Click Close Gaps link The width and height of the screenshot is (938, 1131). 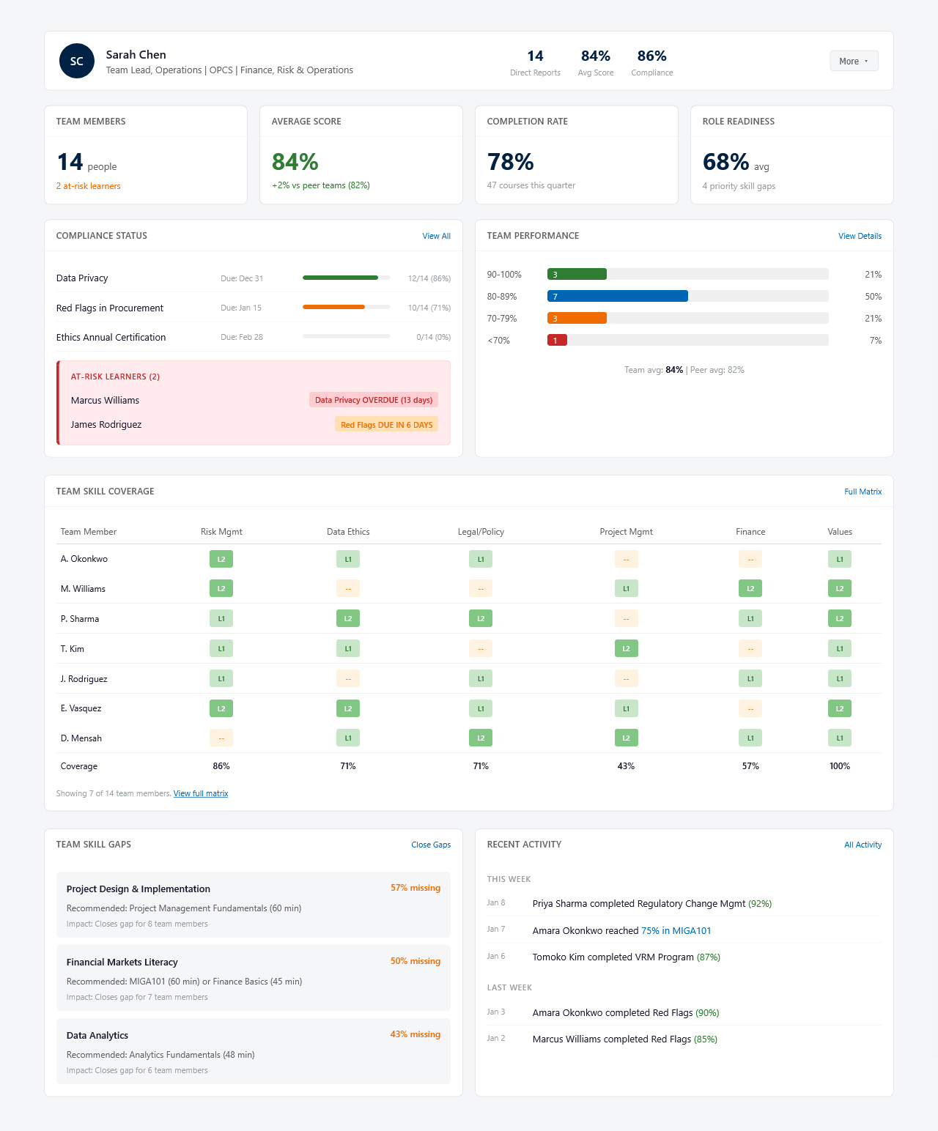[x=431, y=845]
